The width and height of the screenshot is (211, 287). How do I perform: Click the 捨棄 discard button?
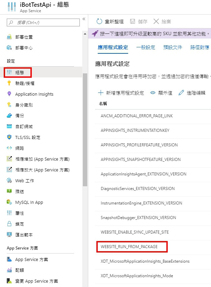(162, 21)
